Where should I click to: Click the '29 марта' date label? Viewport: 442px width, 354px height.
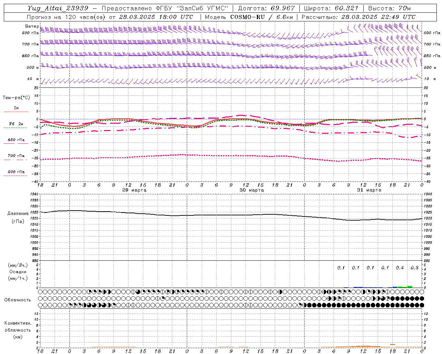click(134, 190)
